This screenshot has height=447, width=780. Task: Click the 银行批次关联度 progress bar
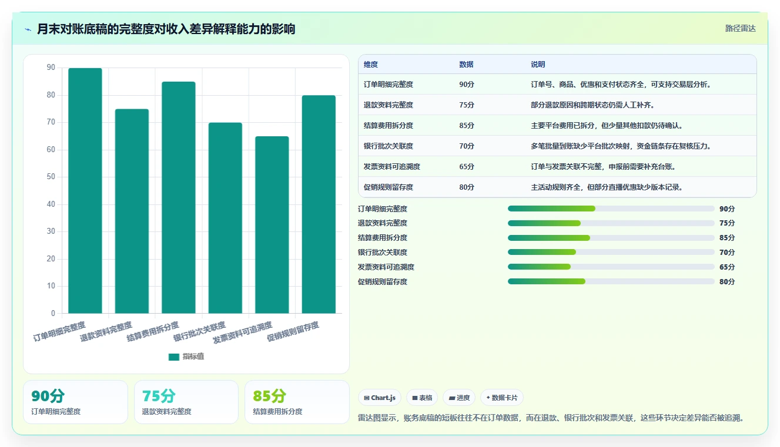point(611,253)
